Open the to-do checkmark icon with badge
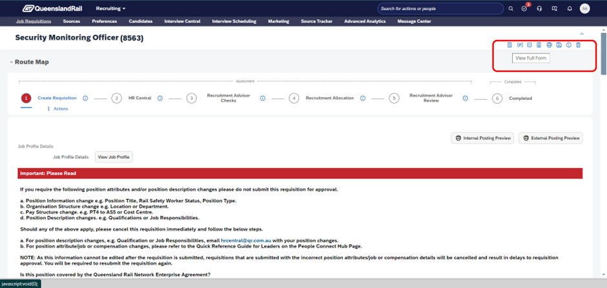This screenshot has width=607, height=288. click(x=524, y=8)
